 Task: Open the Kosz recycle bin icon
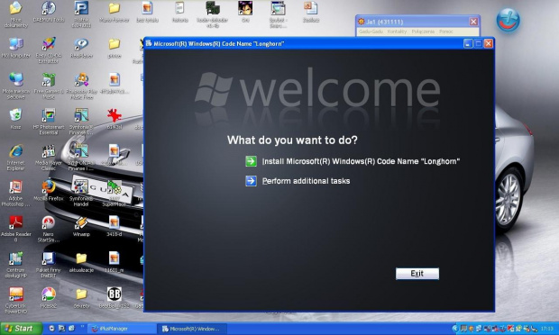coord(15,119)
